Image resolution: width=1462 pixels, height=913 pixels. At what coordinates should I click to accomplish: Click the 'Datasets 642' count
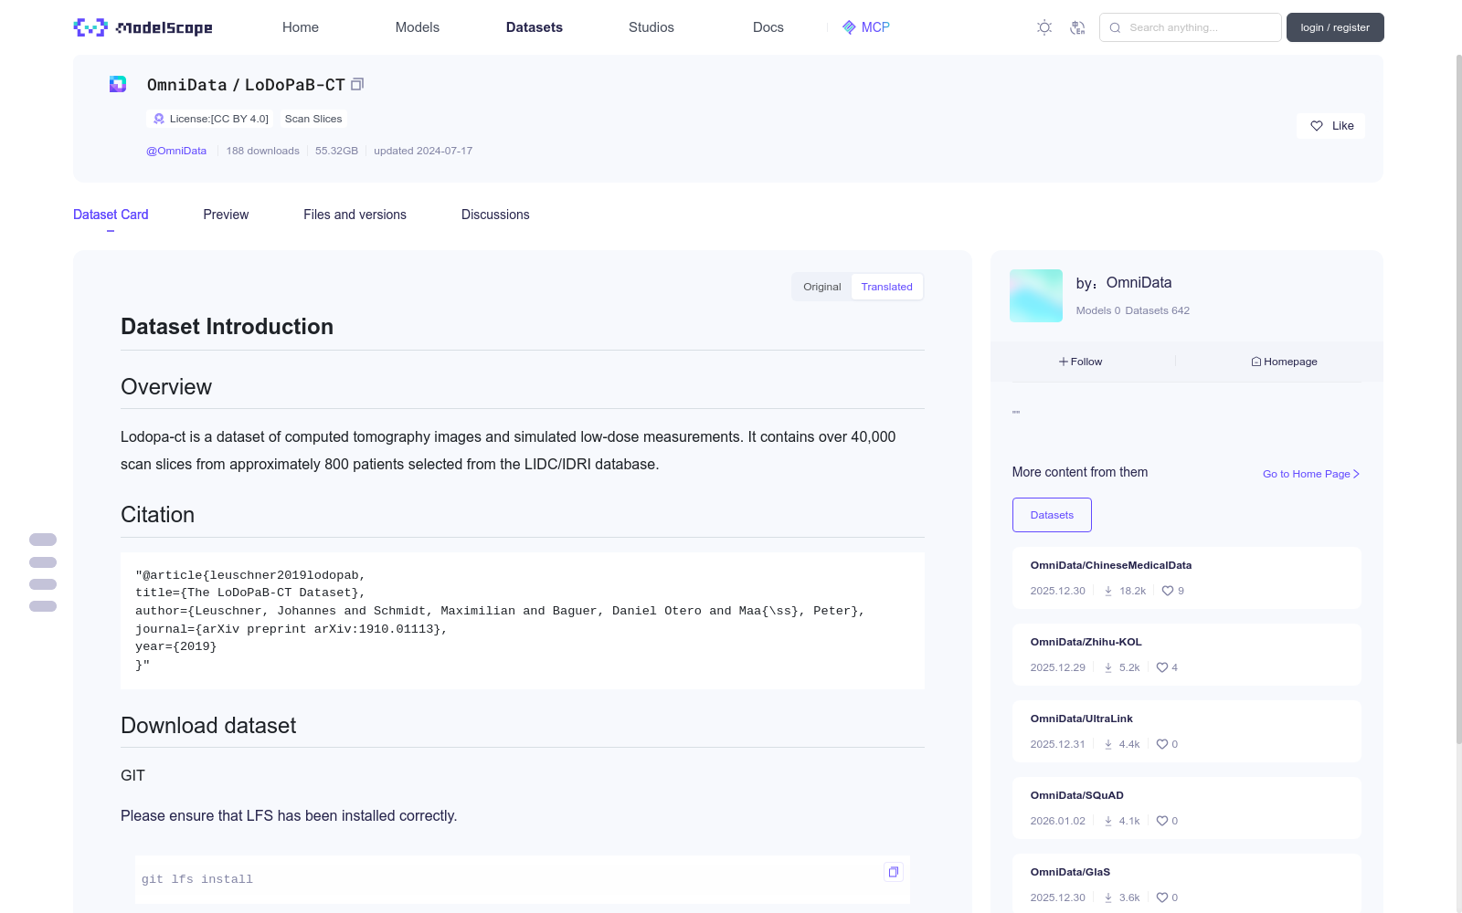point(1158,310)
